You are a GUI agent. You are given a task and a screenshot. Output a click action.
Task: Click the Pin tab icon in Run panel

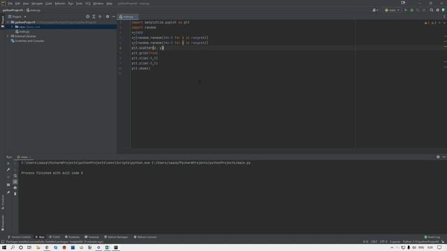(x=8, y=192)
